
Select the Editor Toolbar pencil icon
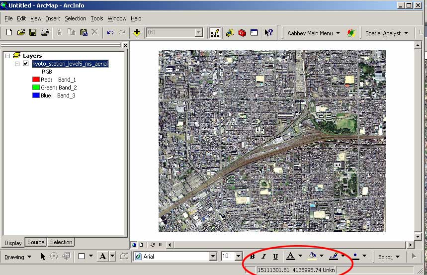click(x=215, y=33)
